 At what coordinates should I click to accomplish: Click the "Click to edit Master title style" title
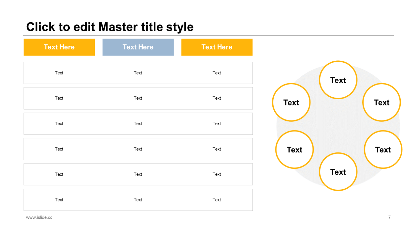pyautogui.click(x=110, y=27)
